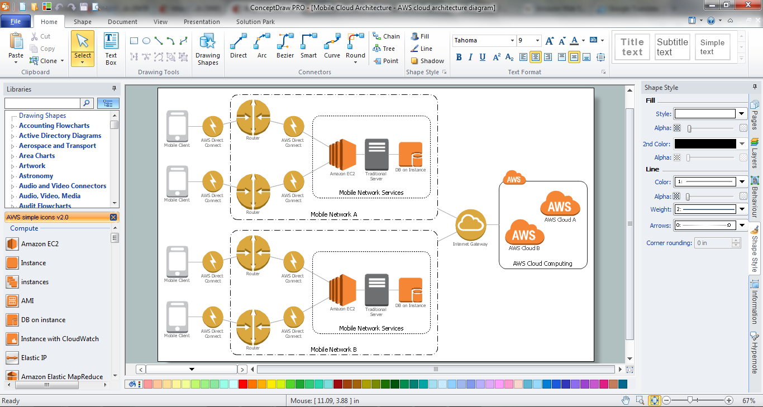
Task: Increase font size with Grow Font icon
Action: point(550,41)
